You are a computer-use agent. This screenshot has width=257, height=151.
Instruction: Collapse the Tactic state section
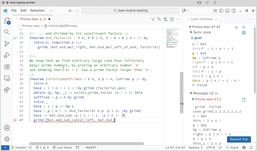tap(191, 32)
